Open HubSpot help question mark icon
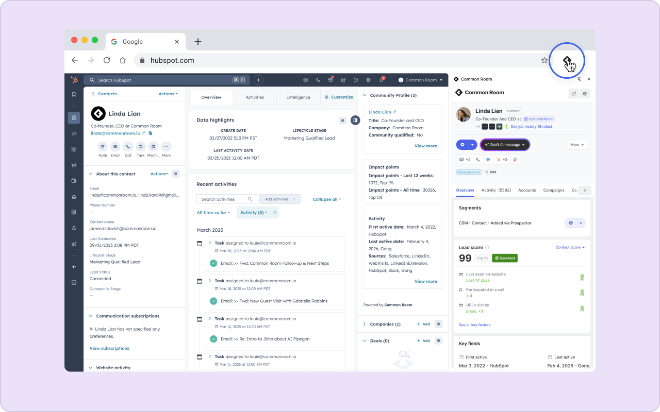 356,80
